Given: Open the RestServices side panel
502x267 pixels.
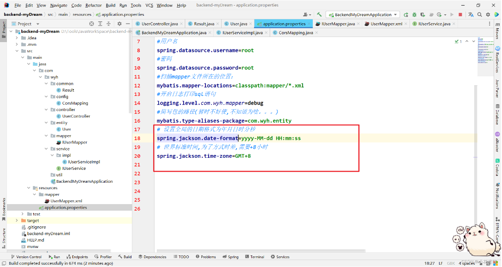Looking at the screenshot, I should 497,59.
